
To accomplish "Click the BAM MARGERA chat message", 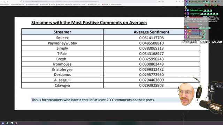I will [202, 19].
